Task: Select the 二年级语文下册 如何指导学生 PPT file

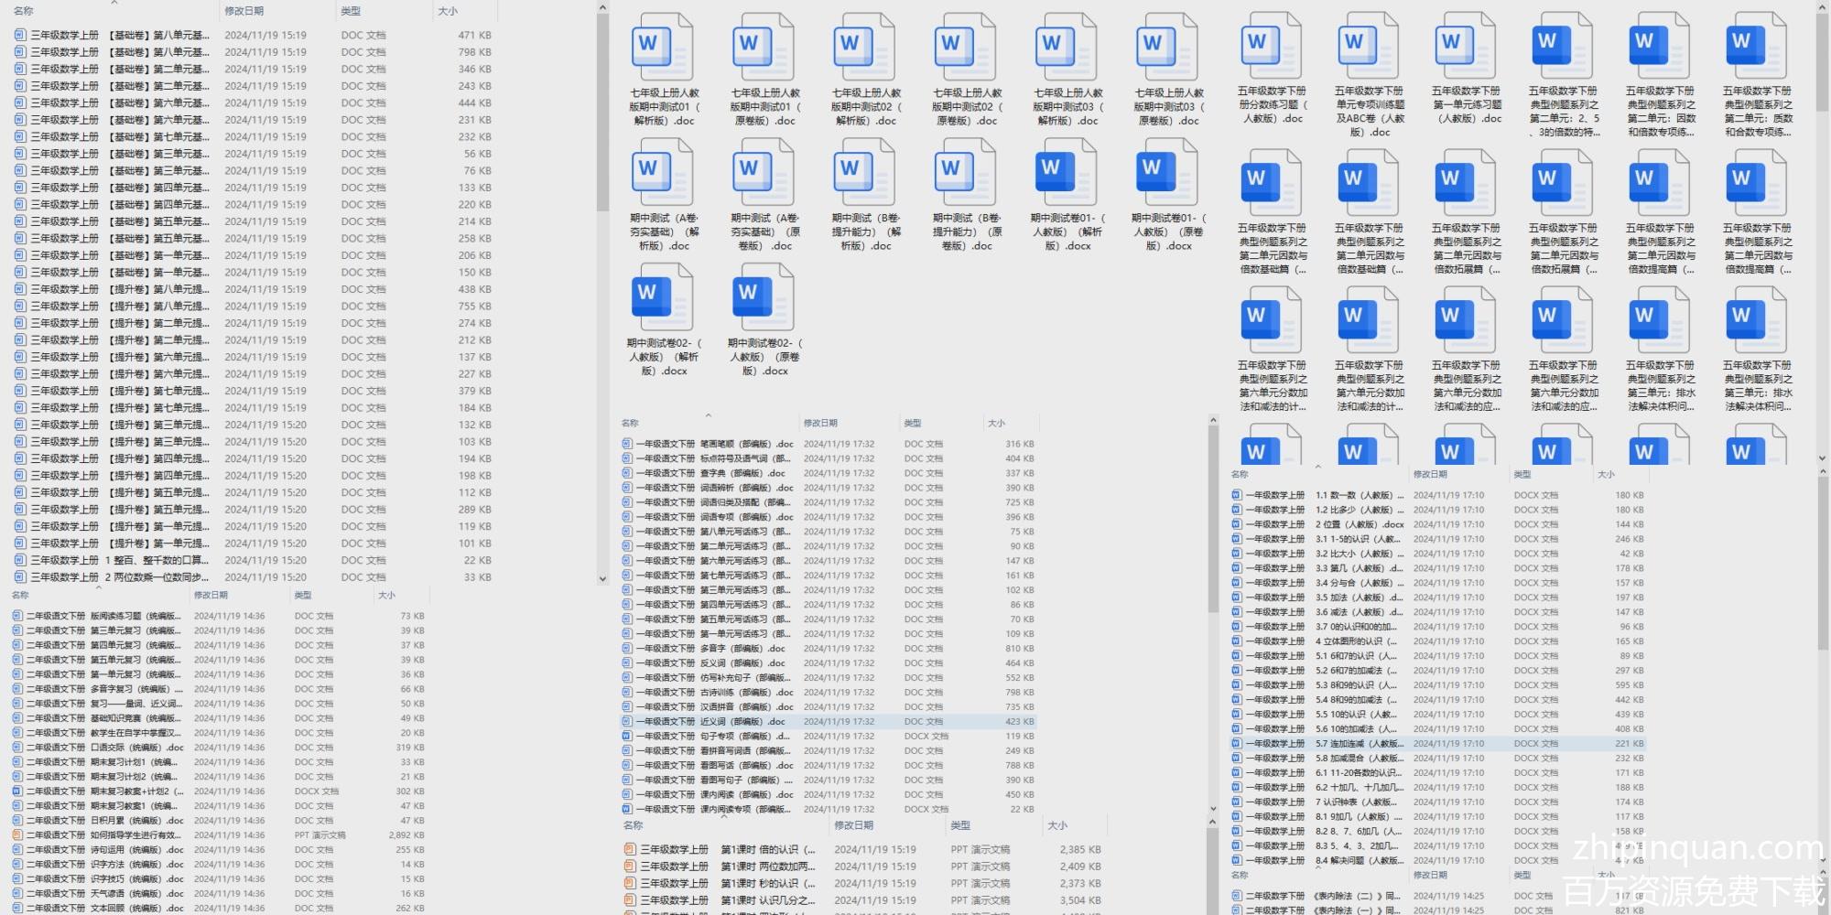Action: click(101, 835)
